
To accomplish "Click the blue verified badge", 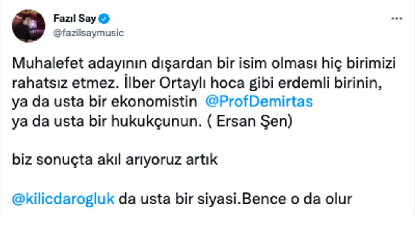I will click(x=106, y=19).
